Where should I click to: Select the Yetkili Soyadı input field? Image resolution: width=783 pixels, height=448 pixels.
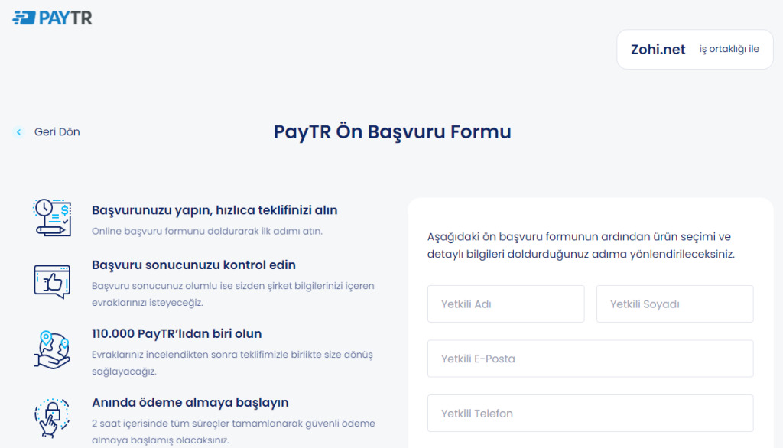click(674, 304)
